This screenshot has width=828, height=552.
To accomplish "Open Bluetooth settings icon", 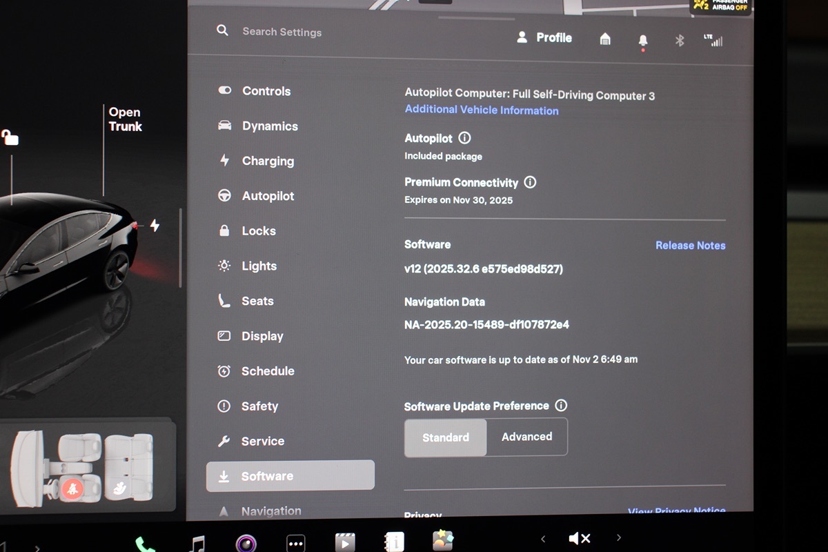I will point(680,40).
